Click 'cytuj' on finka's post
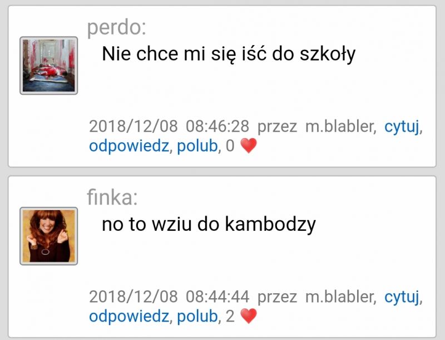Screen dimensions: 445x340 point(402,297)
